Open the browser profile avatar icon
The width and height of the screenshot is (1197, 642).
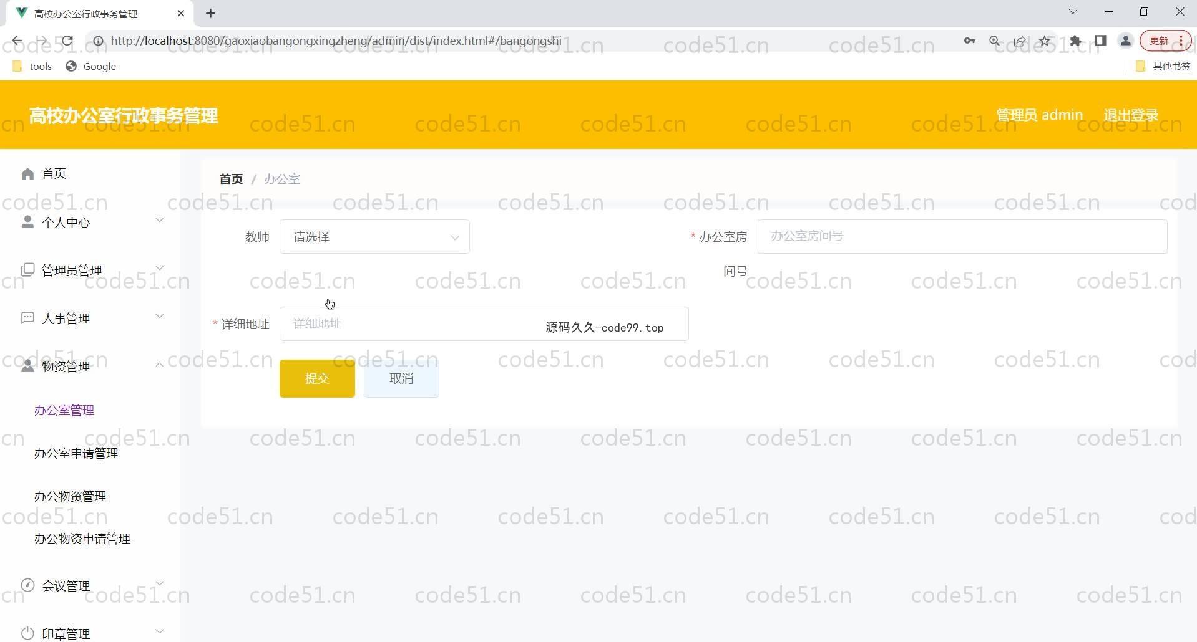[x=1126, y=41]
